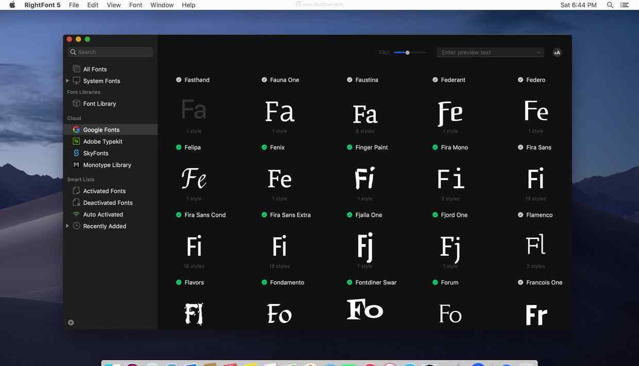Viewport: 639px width, 366px height.
Task: Open the File menu
Action: 74,5
